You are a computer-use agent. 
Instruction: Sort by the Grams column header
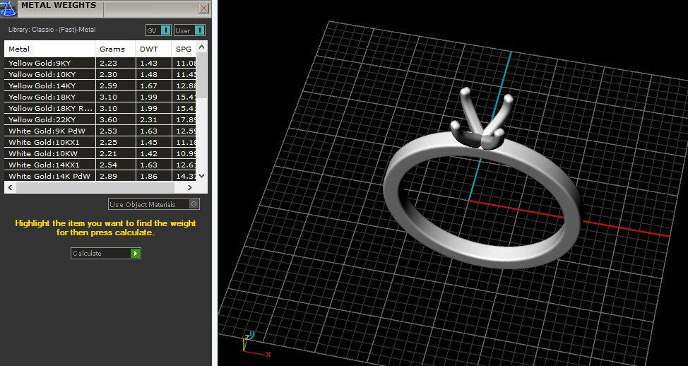115,49
